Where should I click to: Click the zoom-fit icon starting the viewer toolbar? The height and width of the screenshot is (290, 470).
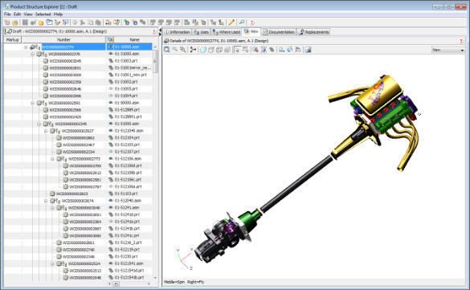[x=167, y=50]
